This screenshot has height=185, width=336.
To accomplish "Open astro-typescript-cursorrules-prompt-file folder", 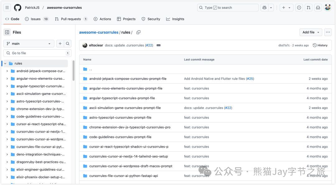I will [120, 118].
